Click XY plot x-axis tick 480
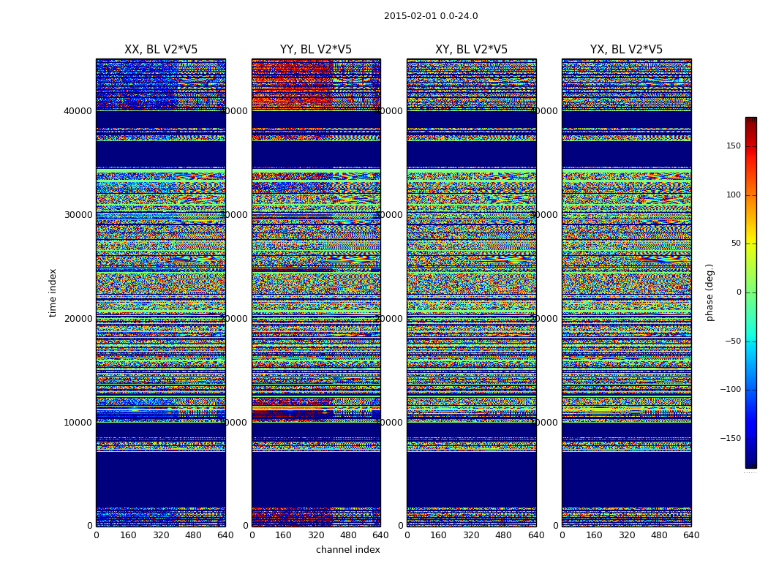Viewport: 768px width, 585px height. [503, 535]
